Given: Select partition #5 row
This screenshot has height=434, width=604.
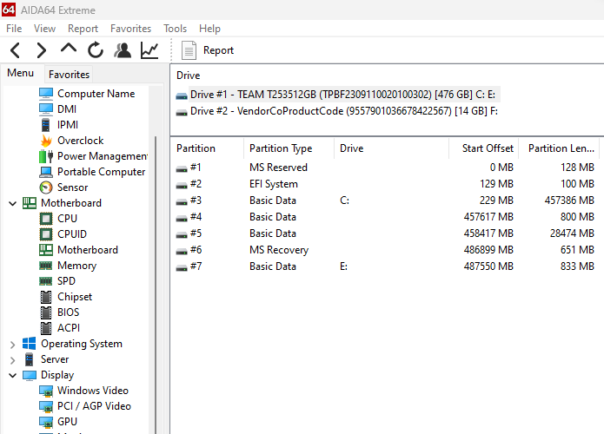Looking at the screenshot, I should 385,233.
